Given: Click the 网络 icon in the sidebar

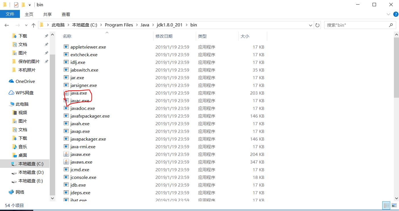Looking at the screenshot, I should (12, 192).
